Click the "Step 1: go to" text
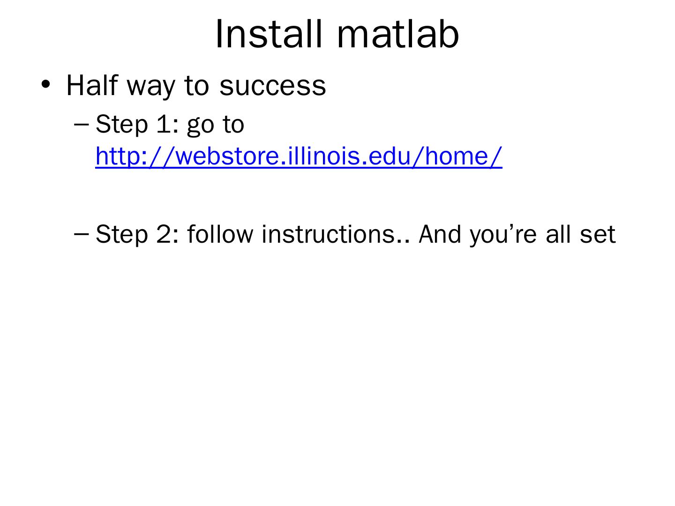 tap(170, 125)
